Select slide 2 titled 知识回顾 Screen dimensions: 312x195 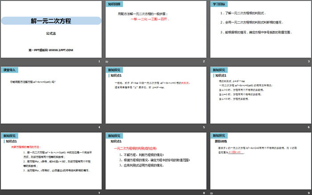pos(155,29)
